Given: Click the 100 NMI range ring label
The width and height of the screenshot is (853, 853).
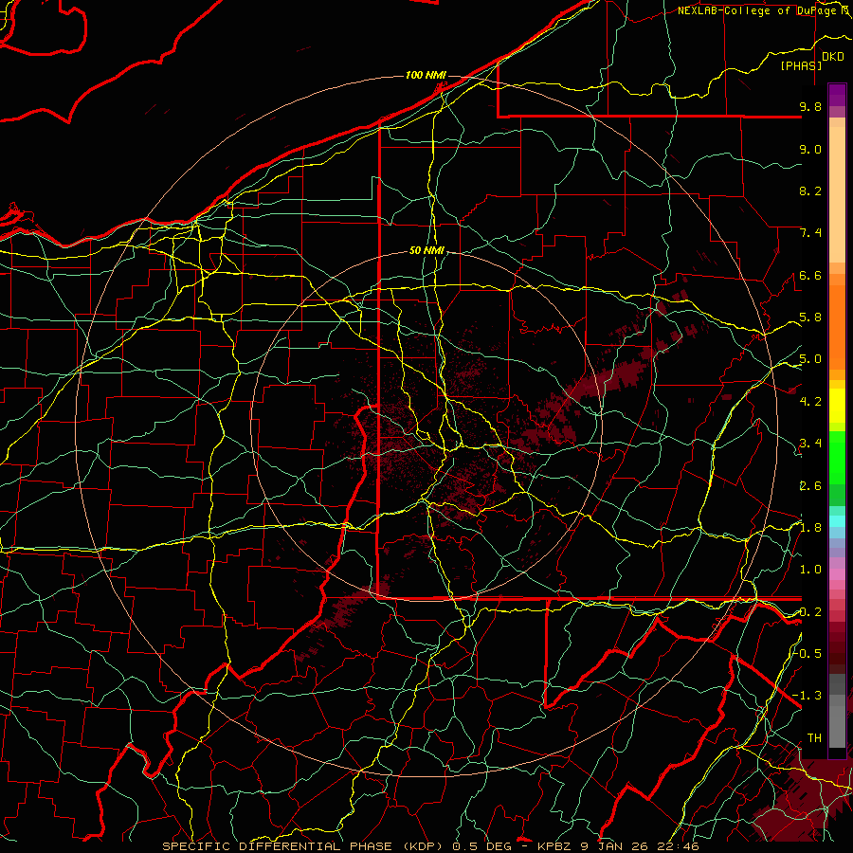Looking at the screenshot, I should [426, 75].
